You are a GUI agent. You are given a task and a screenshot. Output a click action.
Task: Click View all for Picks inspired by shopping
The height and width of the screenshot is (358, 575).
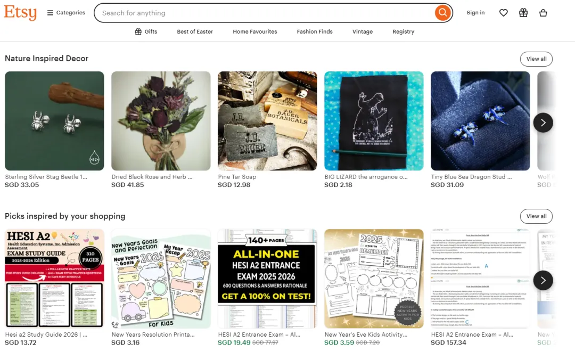536,216
